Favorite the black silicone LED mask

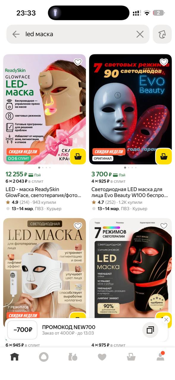[x=164, y=226]
